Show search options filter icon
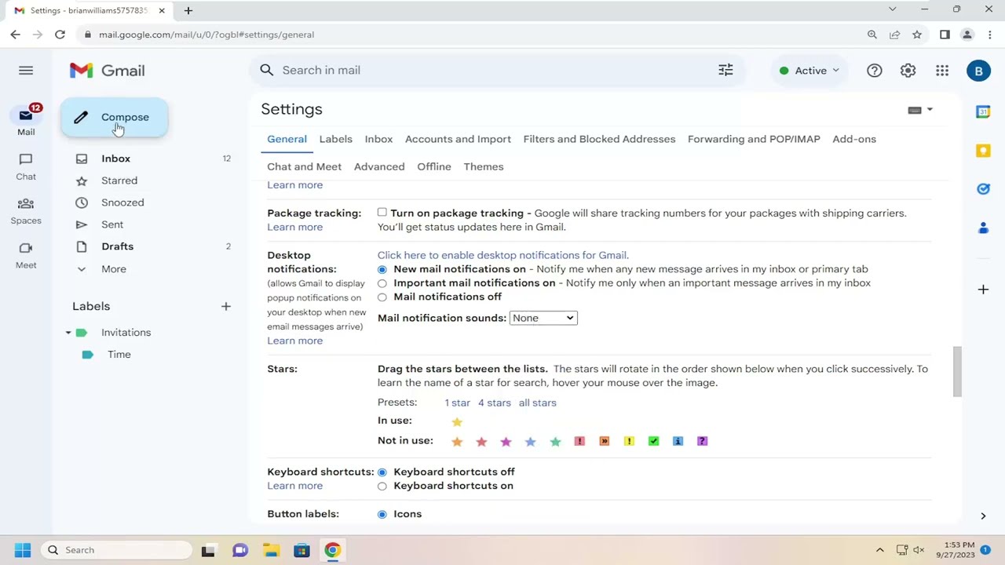 click(x=725, y=71)
